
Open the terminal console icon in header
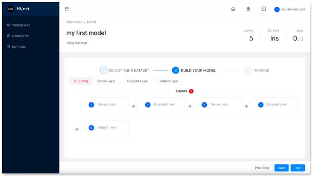pyautogui.click(x=264, y=9)
